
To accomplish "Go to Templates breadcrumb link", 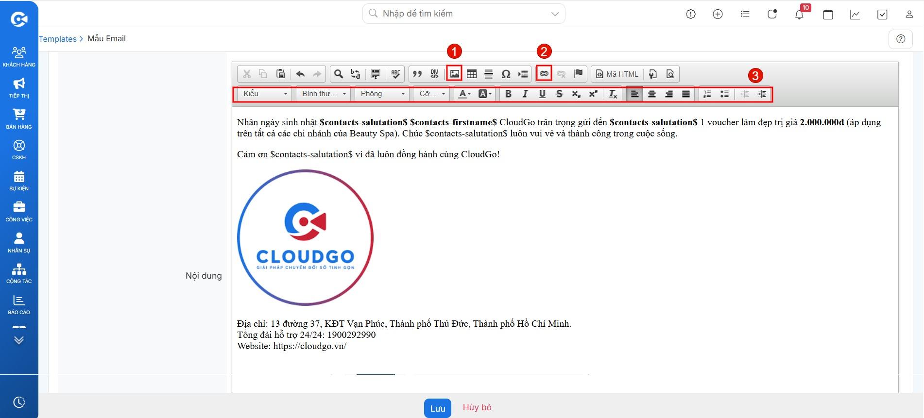I will (x=58, y=39).
